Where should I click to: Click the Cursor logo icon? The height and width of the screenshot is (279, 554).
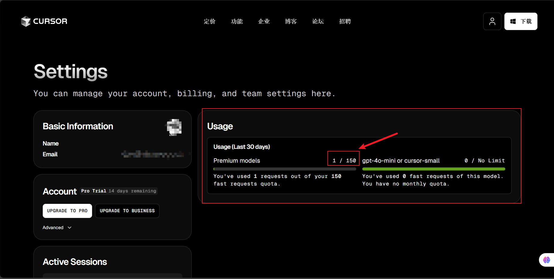pos(26,21)
